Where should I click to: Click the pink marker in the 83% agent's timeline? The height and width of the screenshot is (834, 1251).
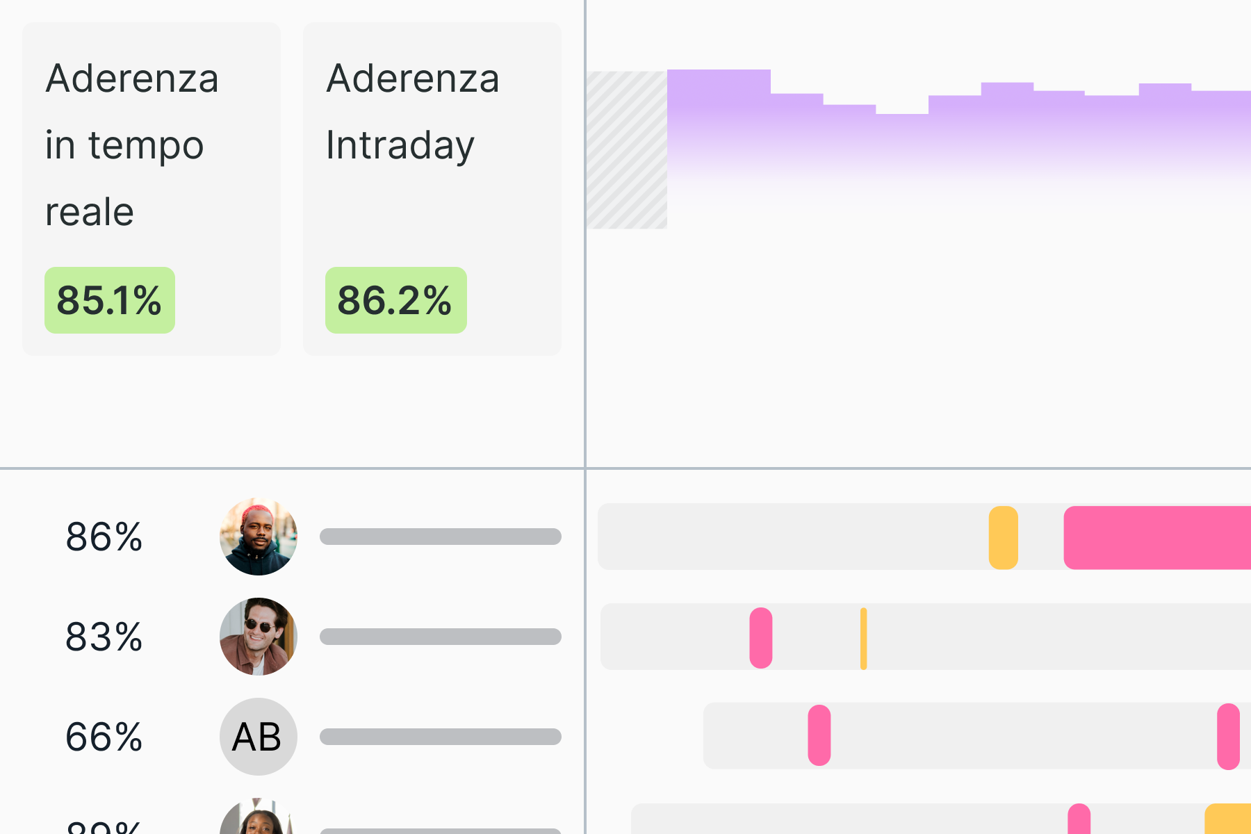click(x=761, y=638)
